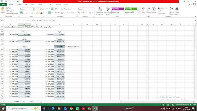Expand the AutoSum dropdown arrow

click(168, 8)
